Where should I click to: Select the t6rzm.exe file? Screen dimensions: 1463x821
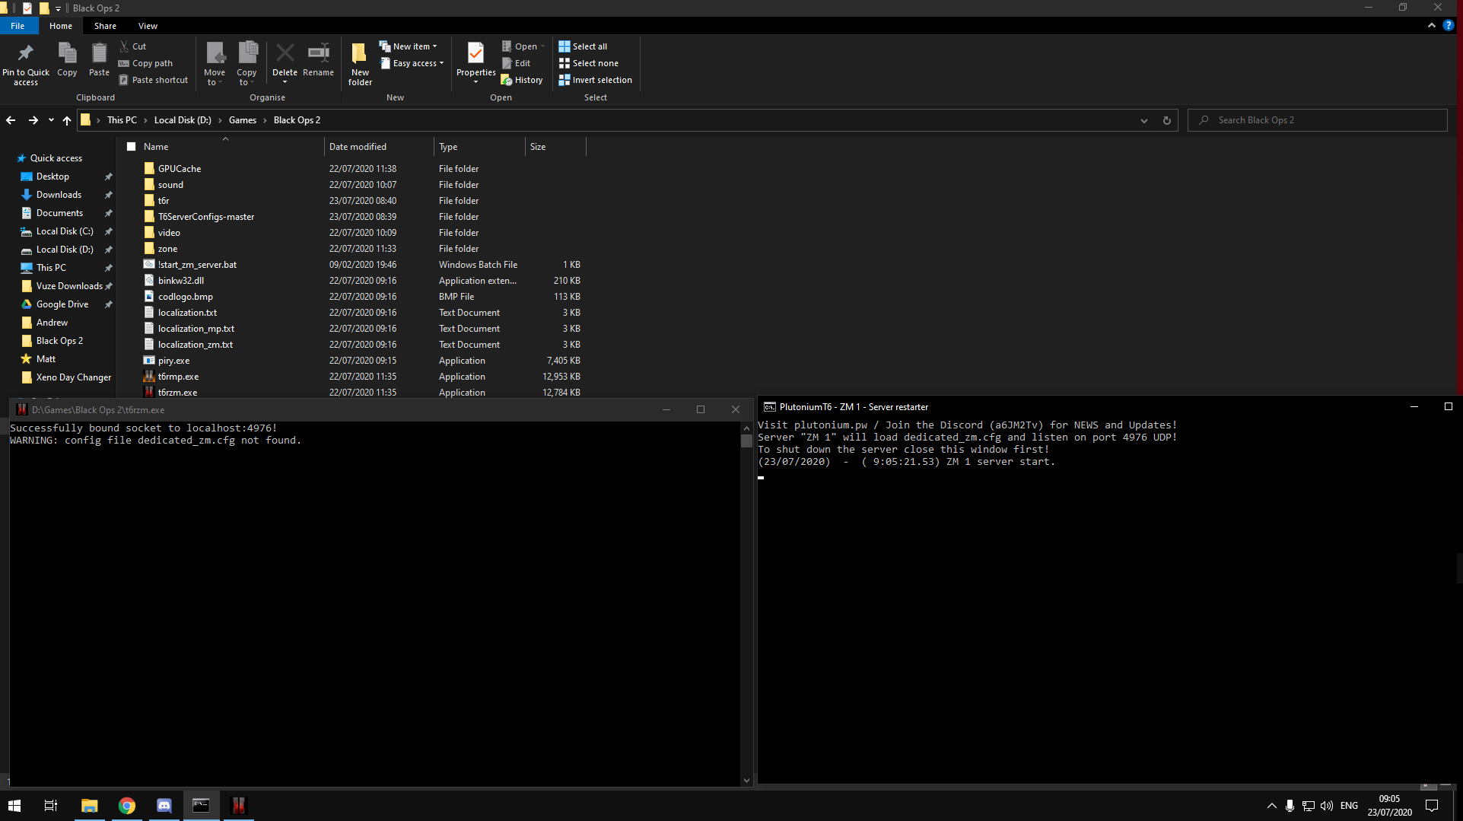click(177, 393)
